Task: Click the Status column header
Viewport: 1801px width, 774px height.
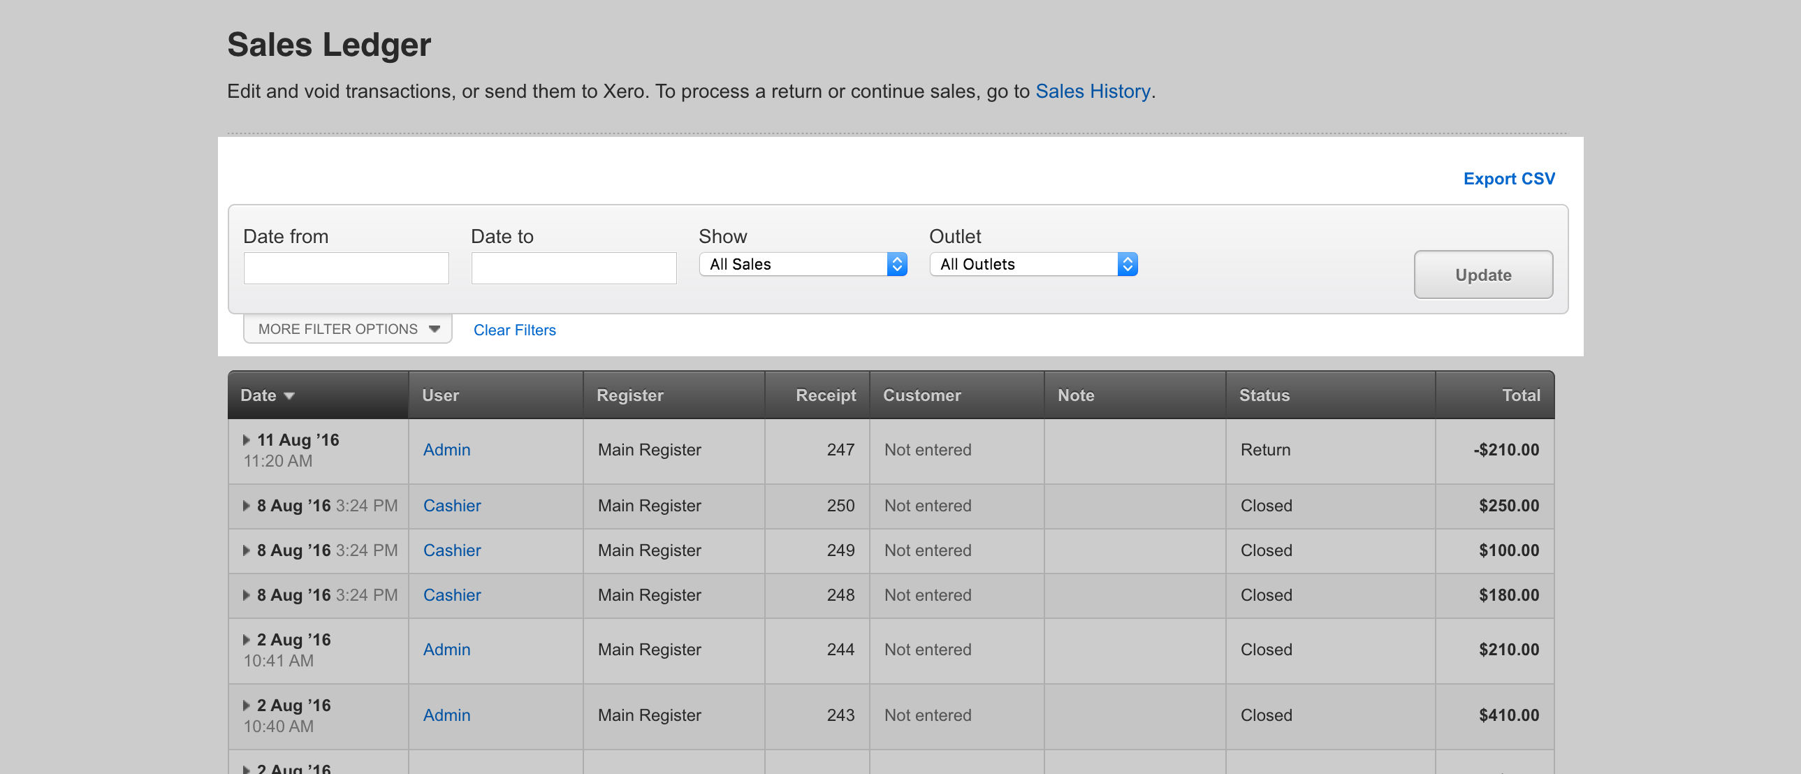Action: pyautogui.click(x=1263, y=395)
